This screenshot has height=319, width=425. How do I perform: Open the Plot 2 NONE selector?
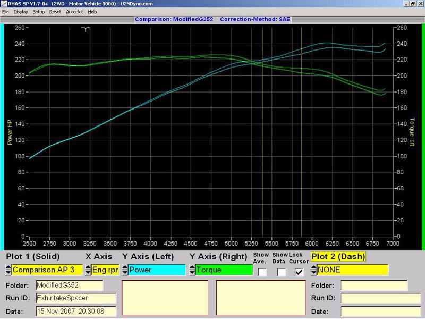point(352,270)
